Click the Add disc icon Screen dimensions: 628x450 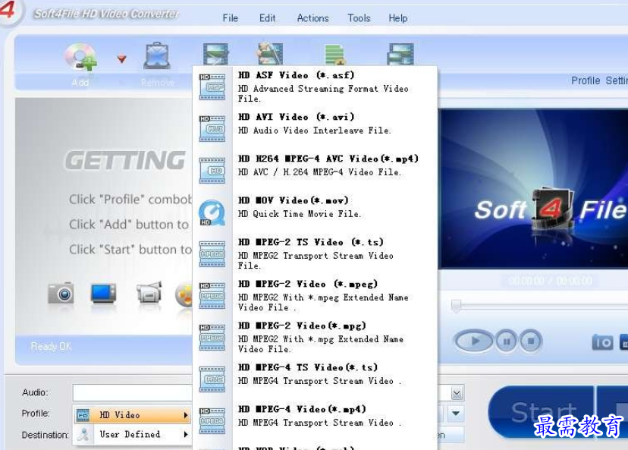80,57
